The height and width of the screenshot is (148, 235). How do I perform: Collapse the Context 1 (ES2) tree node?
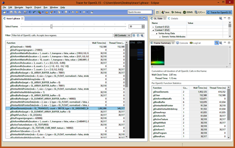point(153,30)
